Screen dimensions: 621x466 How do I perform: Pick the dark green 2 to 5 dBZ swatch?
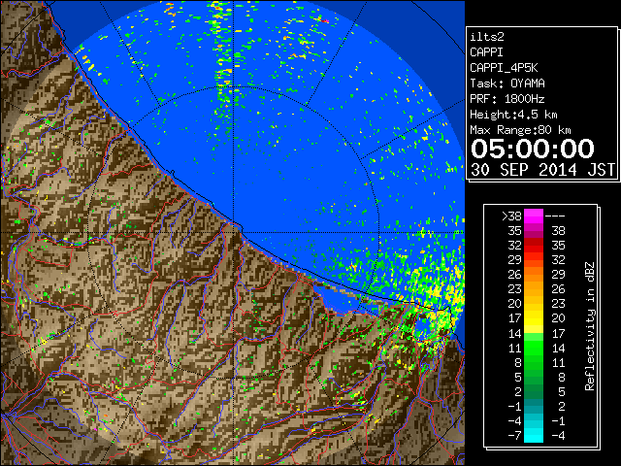click(x=534, y=391)
